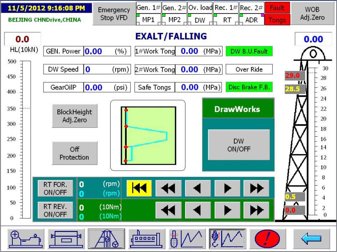The height and width of the screenshot is (252, 337).
Task: Select the MP1 tab
Action: tap(148, 20)
